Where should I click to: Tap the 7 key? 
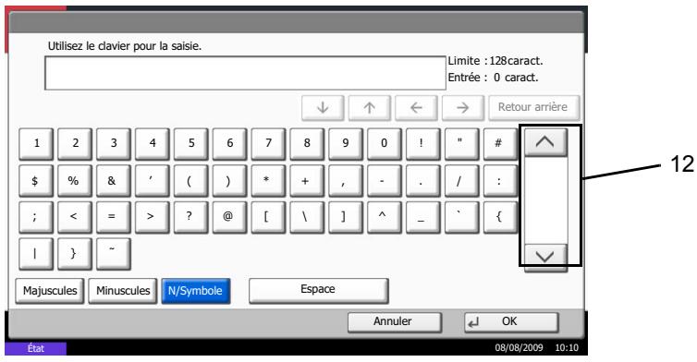pyautogui.click(x=268, y=144)
